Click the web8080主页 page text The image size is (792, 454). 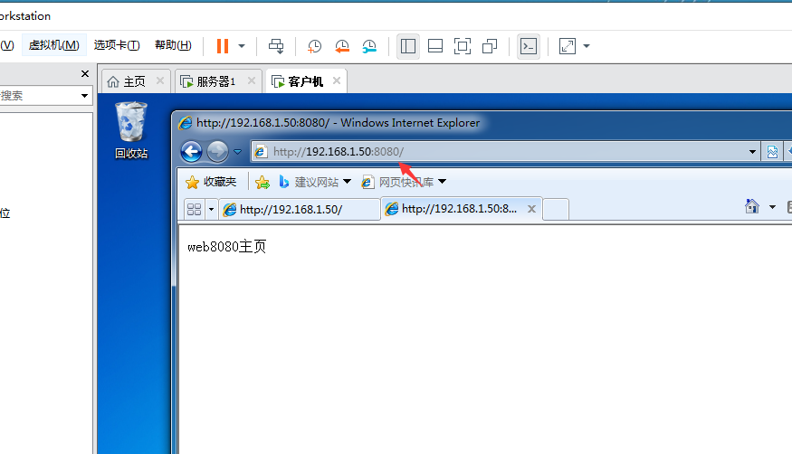point(227,247)
